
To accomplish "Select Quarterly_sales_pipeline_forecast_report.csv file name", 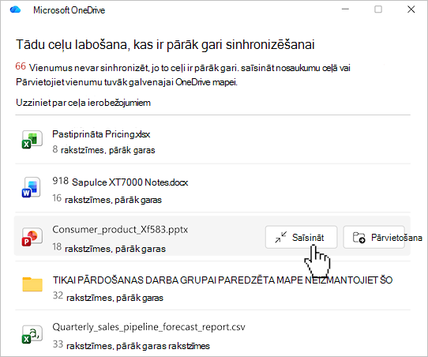I will 148,327.
